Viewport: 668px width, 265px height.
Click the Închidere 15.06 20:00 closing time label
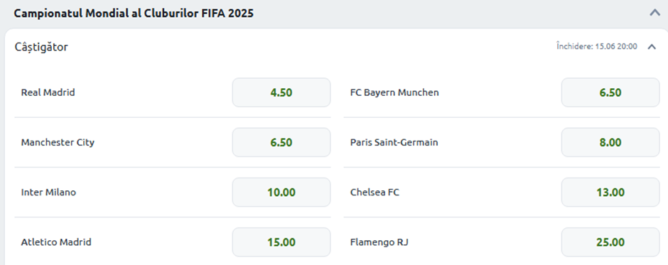(x=597, y=46)
